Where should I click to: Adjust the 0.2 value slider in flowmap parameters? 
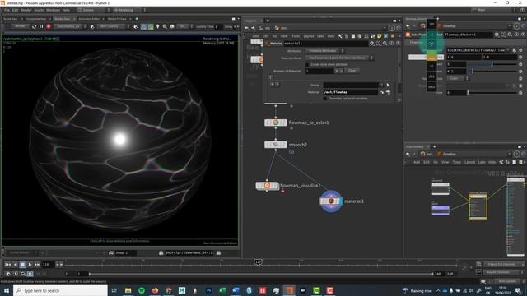point(492,72)
